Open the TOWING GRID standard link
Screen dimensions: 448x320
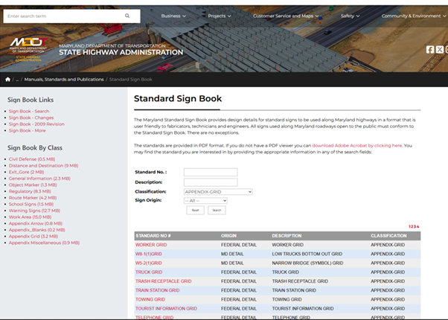(150, 299)
